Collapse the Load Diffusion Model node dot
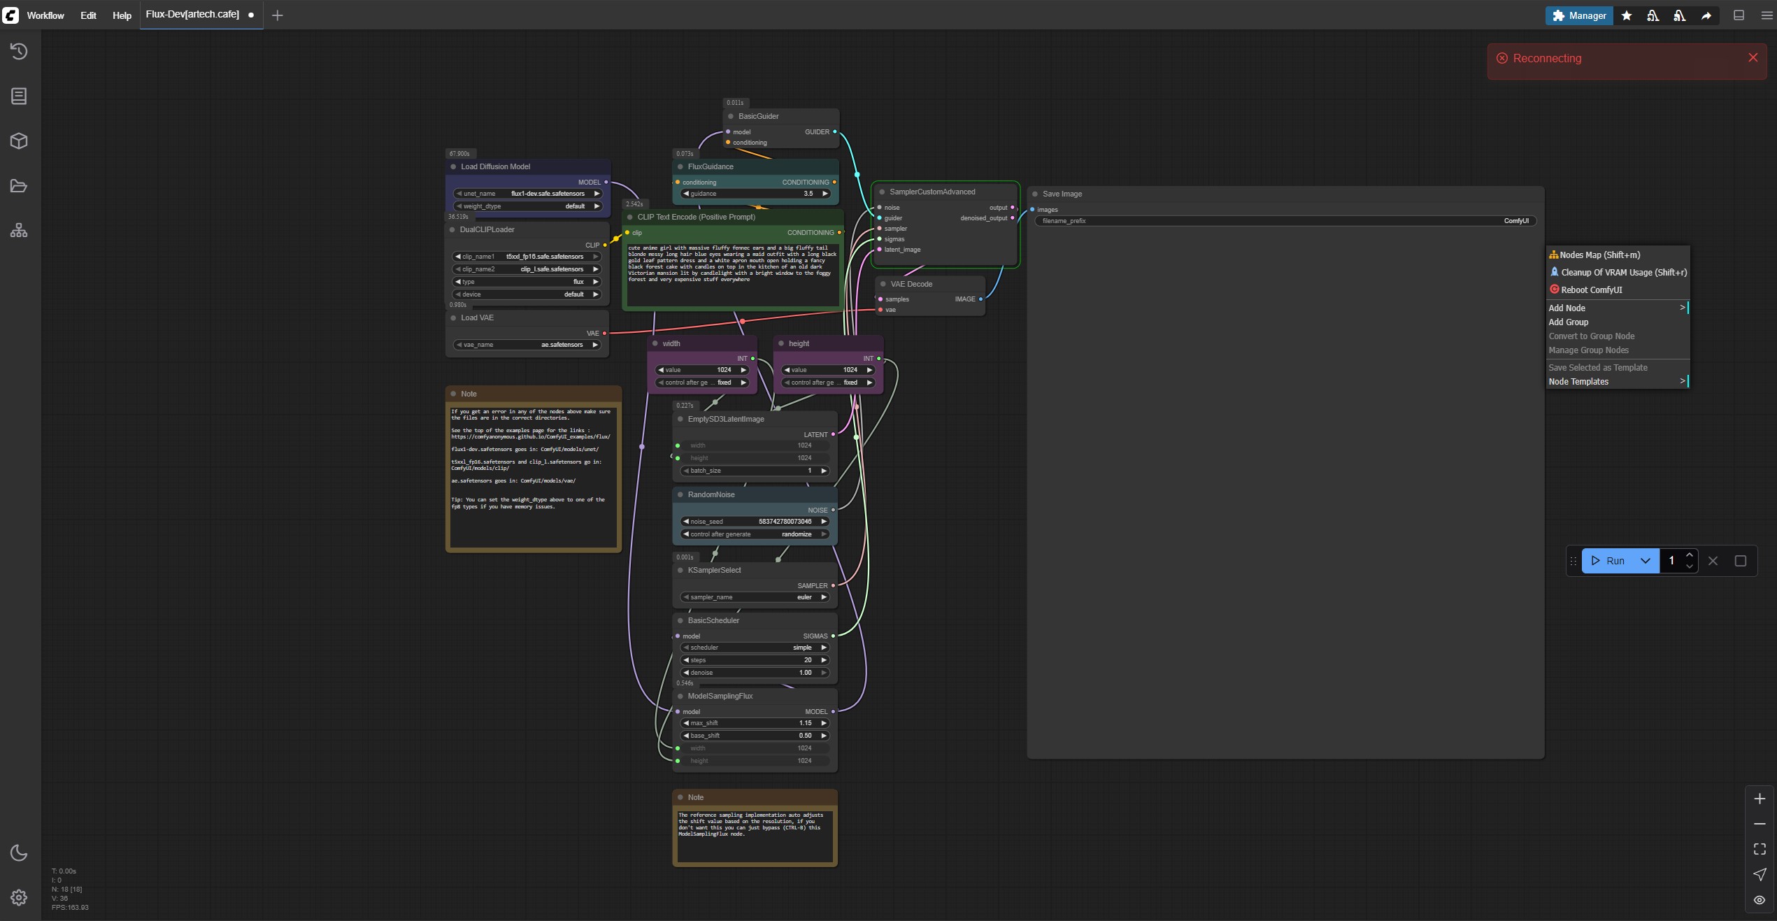The height and width of the screenshot is (921, 1777). click(453, 166)
